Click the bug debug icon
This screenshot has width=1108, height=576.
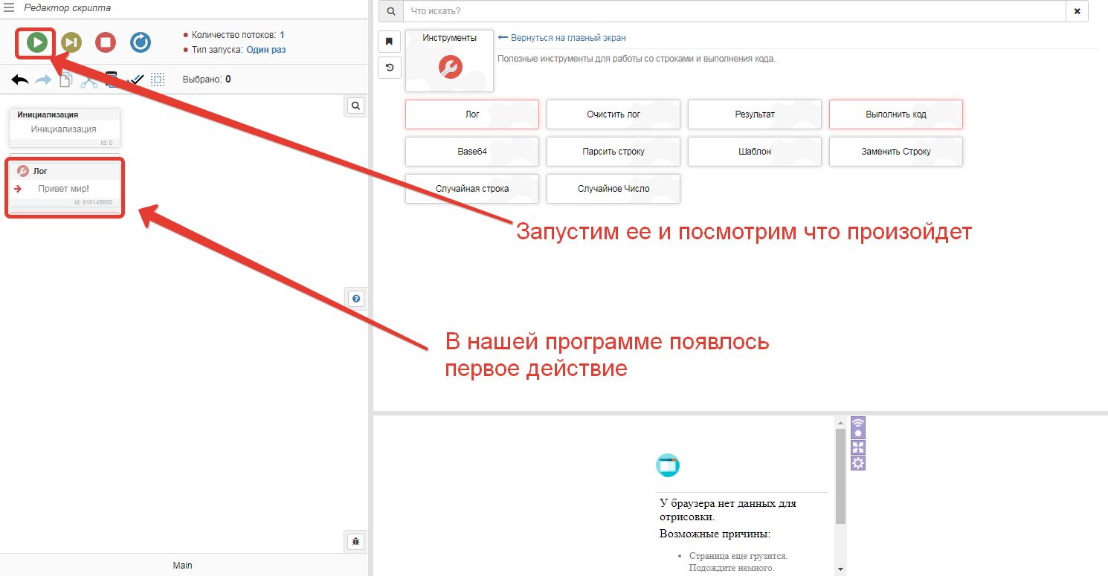[x=356, y=542]
